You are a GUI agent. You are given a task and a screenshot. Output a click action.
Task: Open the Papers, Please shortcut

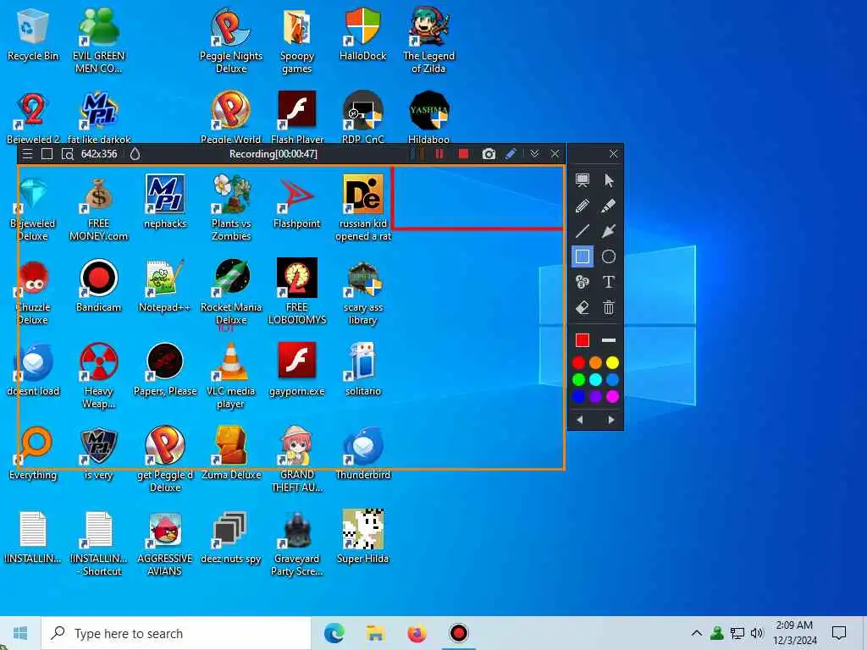(165, 369)
